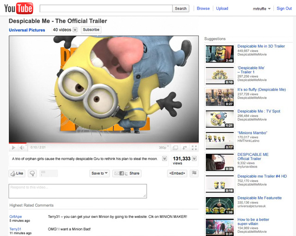Flag this video with the flag icon
This screenshot has width=296, height=236.
194,173
